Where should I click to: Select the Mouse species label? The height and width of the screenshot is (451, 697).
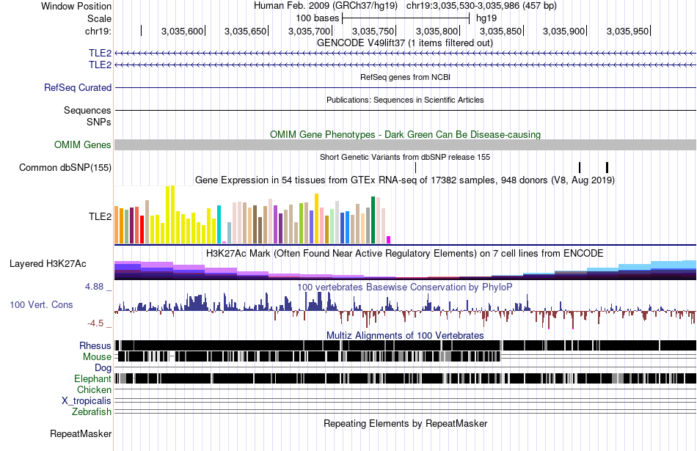pyautogui.click(x=97, y=357)
